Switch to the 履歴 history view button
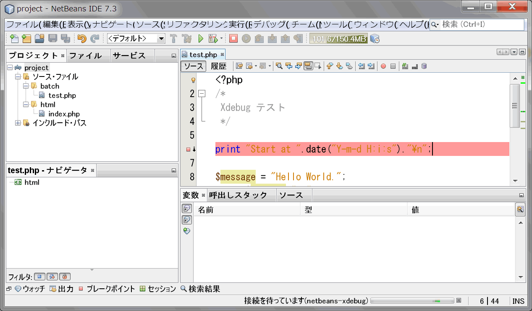 (x=219, y=66)
